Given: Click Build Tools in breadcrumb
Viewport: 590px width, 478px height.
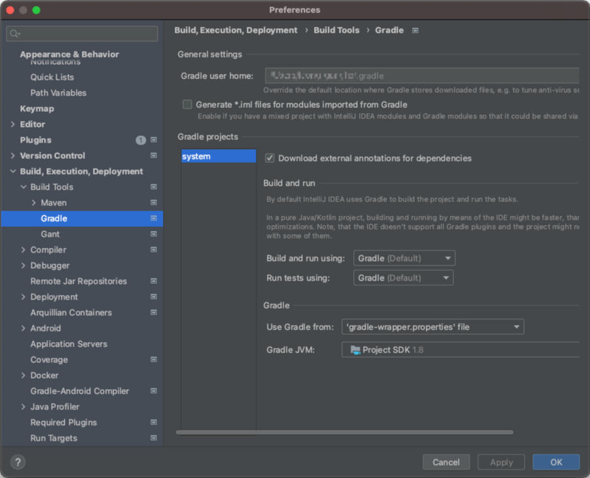Looking at the screenshot, I should point(336,30).
